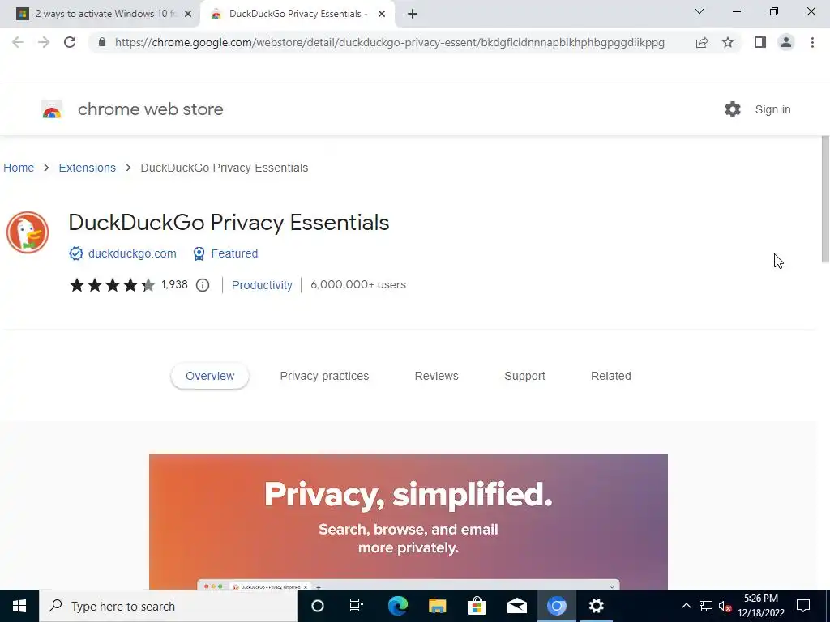Open Task View on taskbar
This screenshot has height=622, width=830.
point(357,606)
